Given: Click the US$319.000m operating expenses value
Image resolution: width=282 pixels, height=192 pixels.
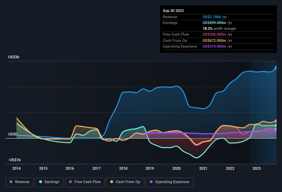Looking at the screenshot, I should point(214,46).
